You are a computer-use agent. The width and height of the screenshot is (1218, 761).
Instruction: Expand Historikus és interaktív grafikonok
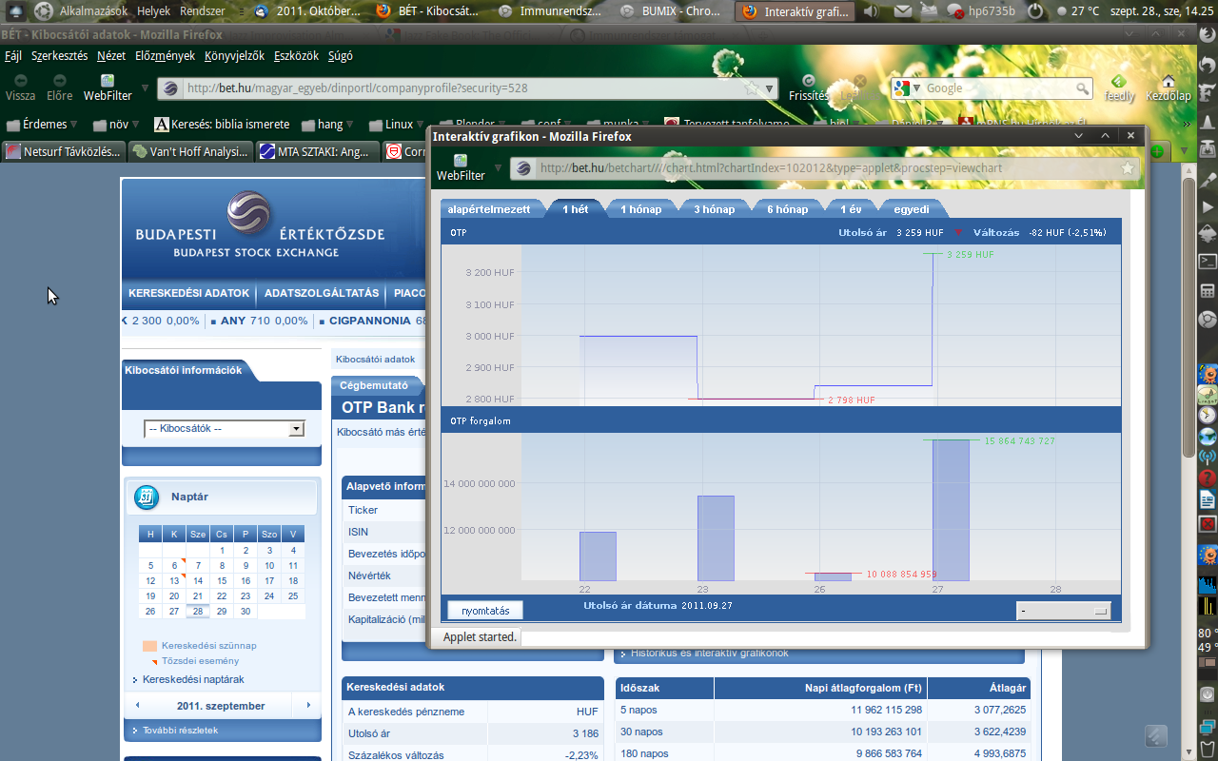coord(710,653)
